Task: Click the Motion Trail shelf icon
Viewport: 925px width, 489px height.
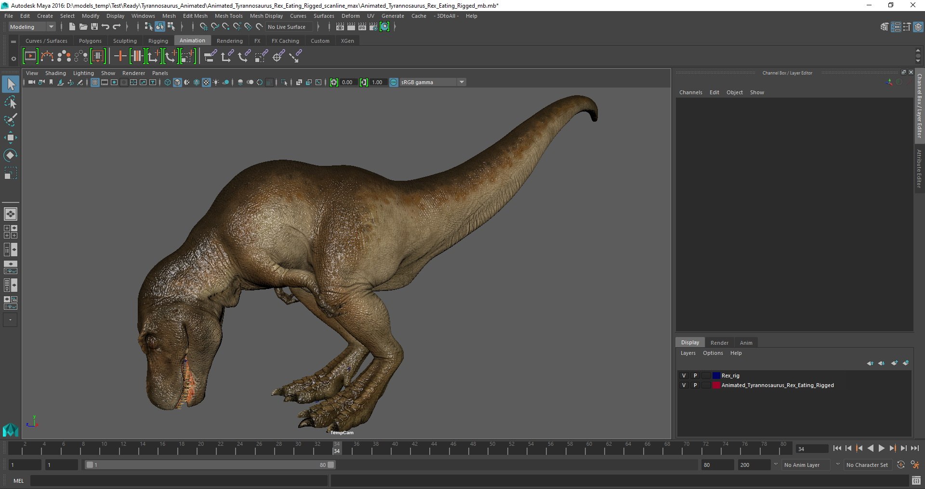Action: (x=47, y=56)
